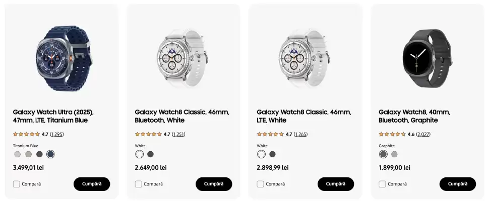487x201 pixels.
Task: Toggle Compară for Galaxy Watch8 40mm Graphite
Action: (383, 184)
